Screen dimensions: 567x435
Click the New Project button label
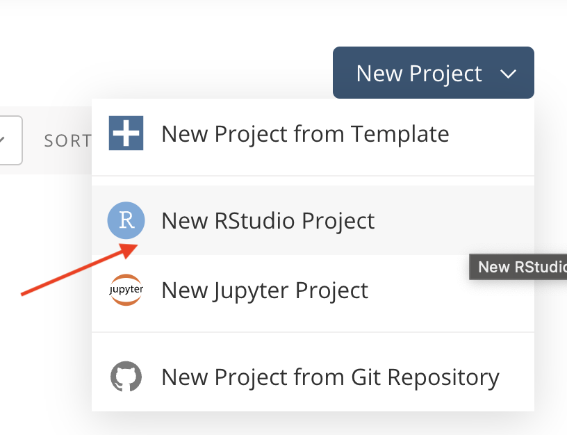(419, 74)
